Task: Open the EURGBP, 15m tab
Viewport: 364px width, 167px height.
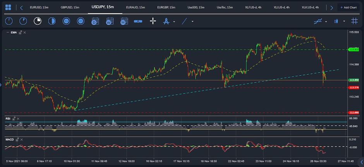Action: (x=166, y=7)
